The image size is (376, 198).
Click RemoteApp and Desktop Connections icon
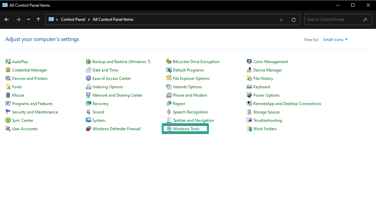[x=249, y=104]
